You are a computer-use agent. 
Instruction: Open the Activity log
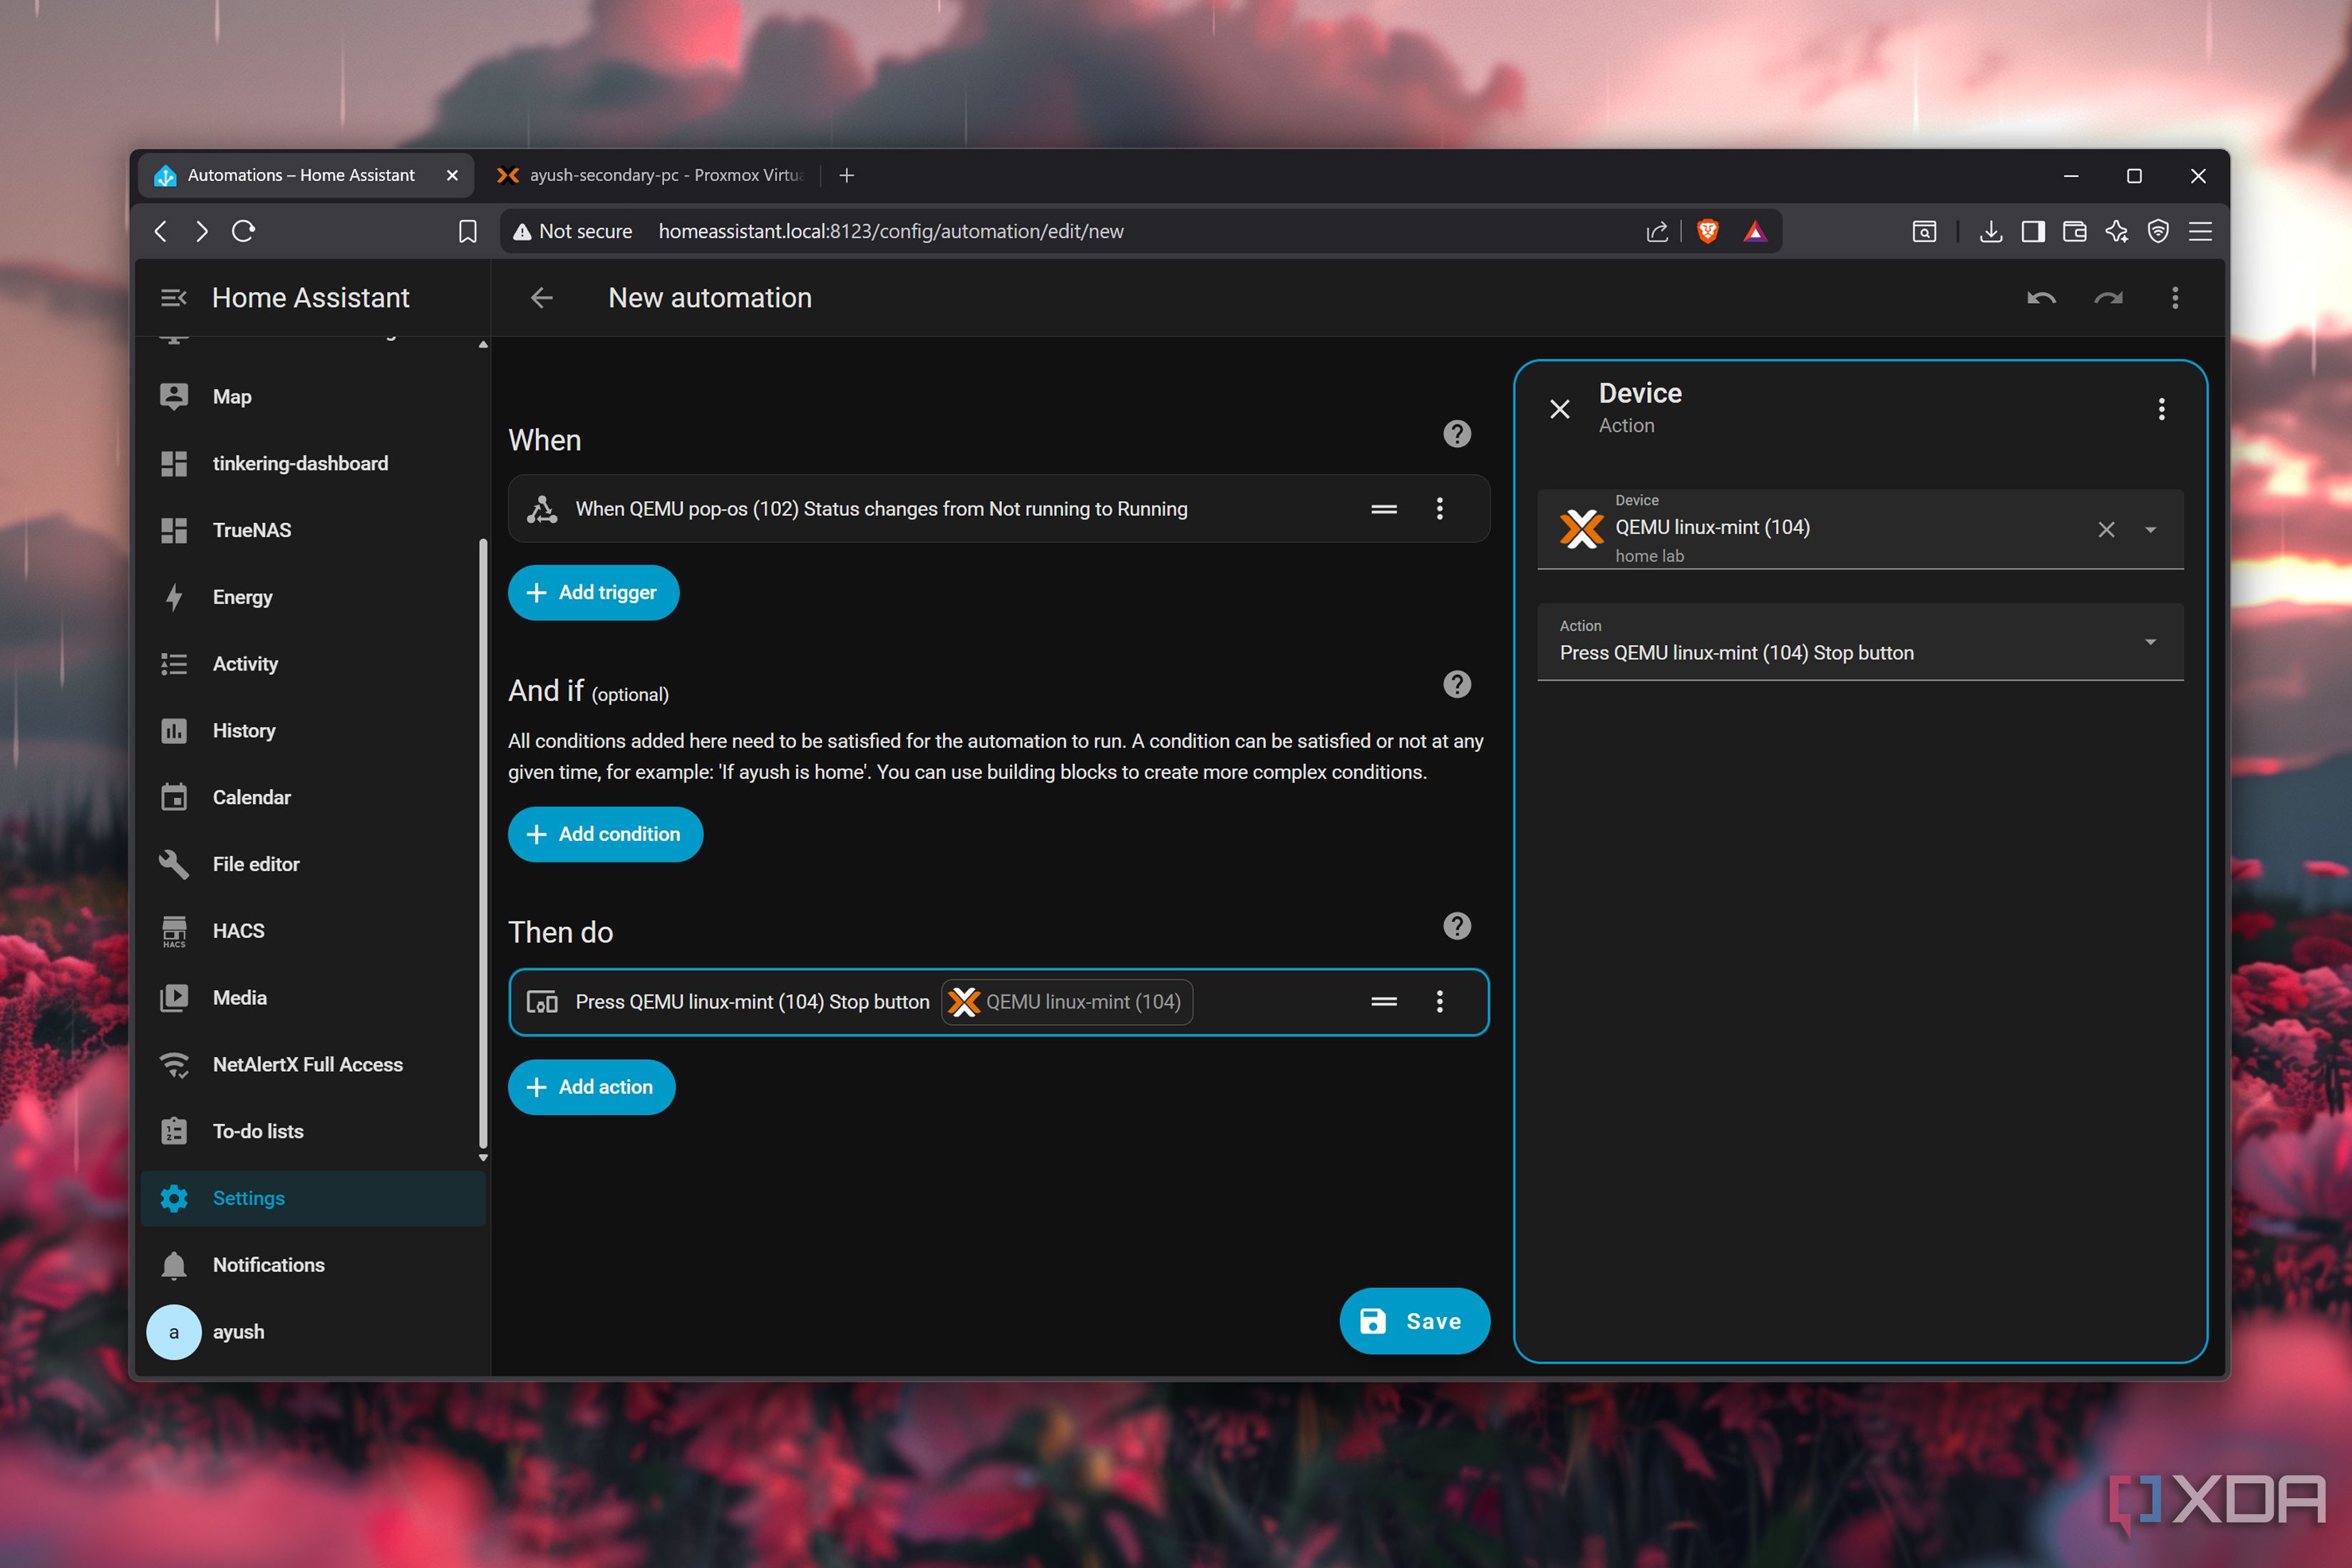click(313, 664)
